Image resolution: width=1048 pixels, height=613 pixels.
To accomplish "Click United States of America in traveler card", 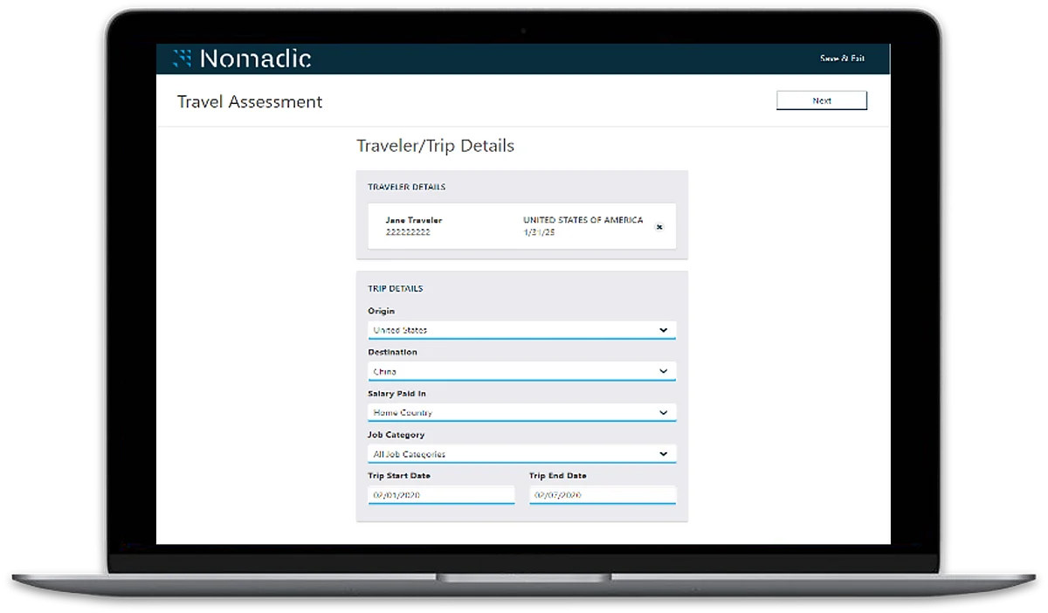I will pos(583,220).
